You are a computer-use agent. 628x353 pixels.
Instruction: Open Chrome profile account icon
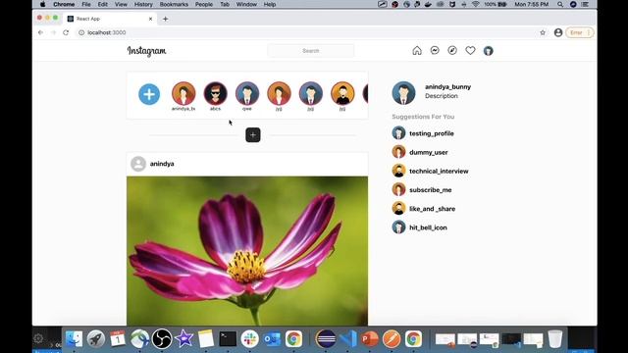[558, 32]
